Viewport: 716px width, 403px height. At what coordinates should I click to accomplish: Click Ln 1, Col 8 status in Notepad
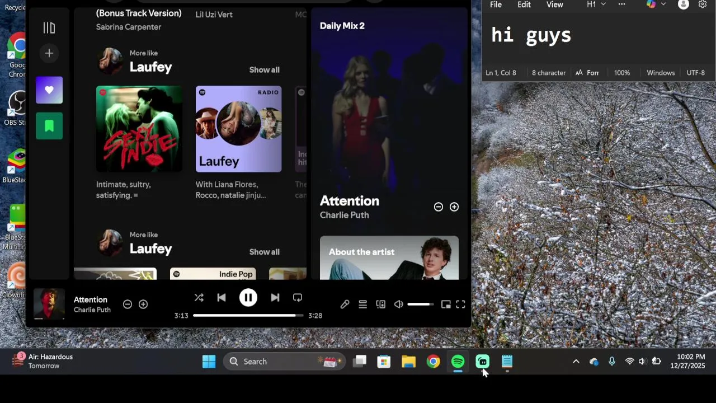click(x=501, y=73)
